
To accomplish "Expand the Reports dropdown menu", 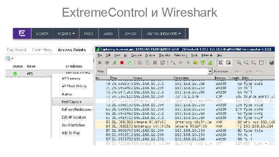I will [x=66, y=33].
